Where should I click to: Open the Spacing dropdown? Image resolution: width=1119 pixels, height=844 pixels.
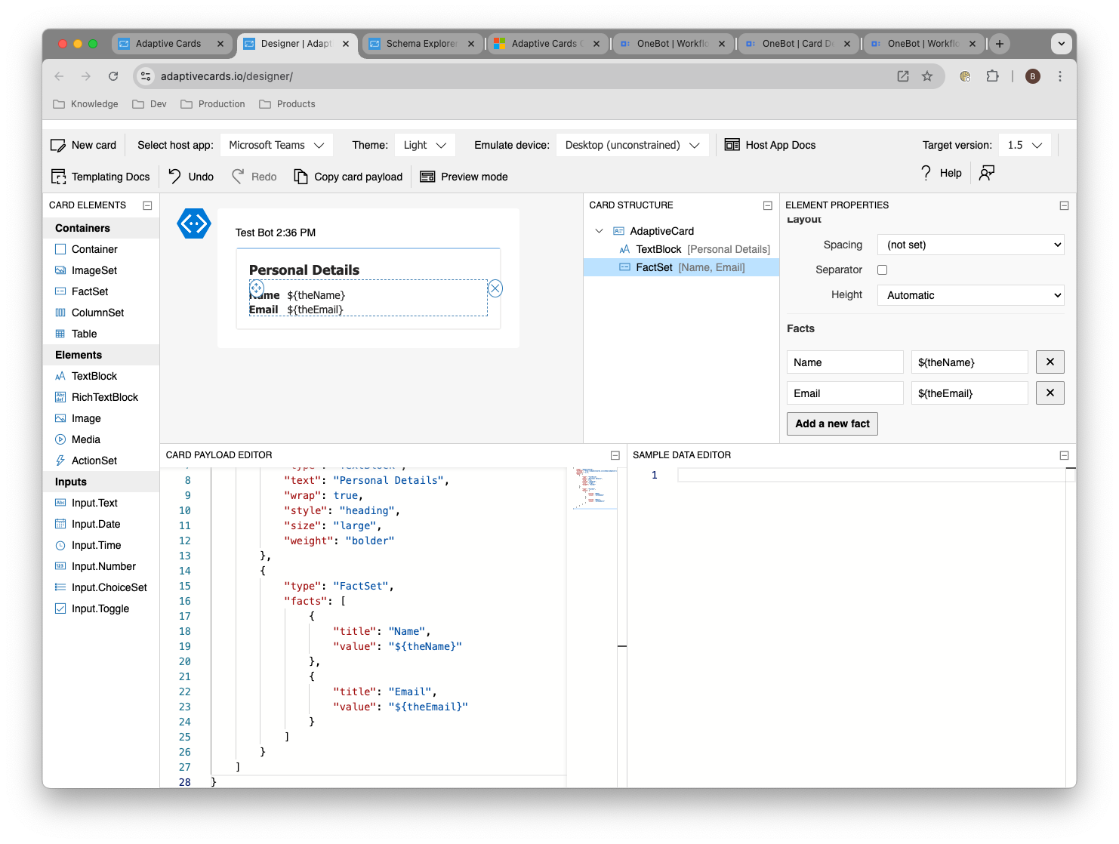point(970,245)
